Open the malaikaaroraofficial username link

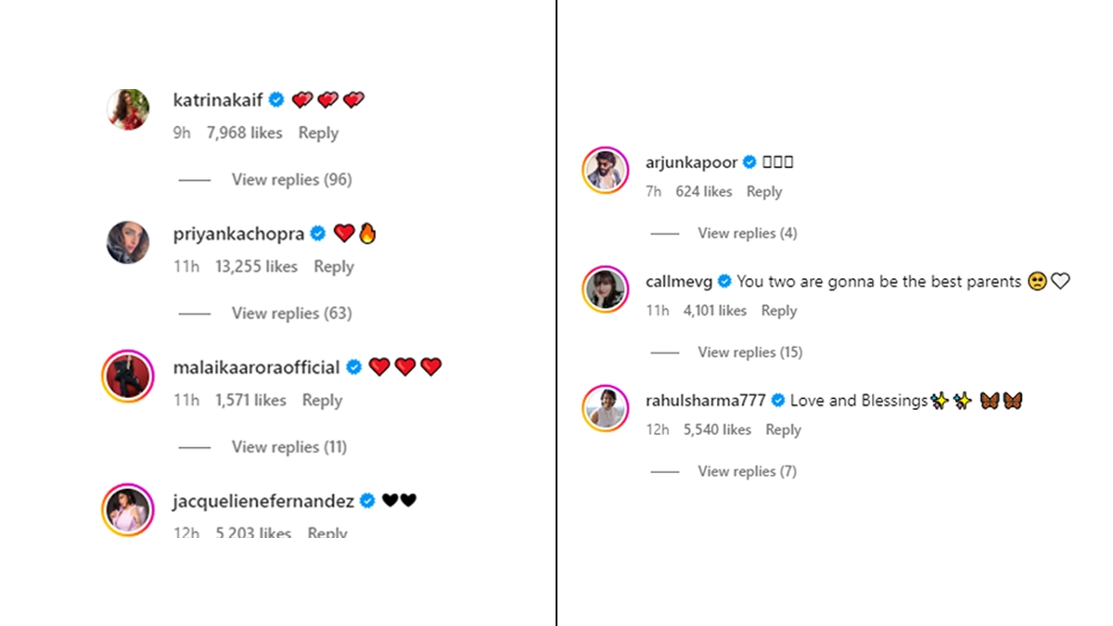(256, 367)
